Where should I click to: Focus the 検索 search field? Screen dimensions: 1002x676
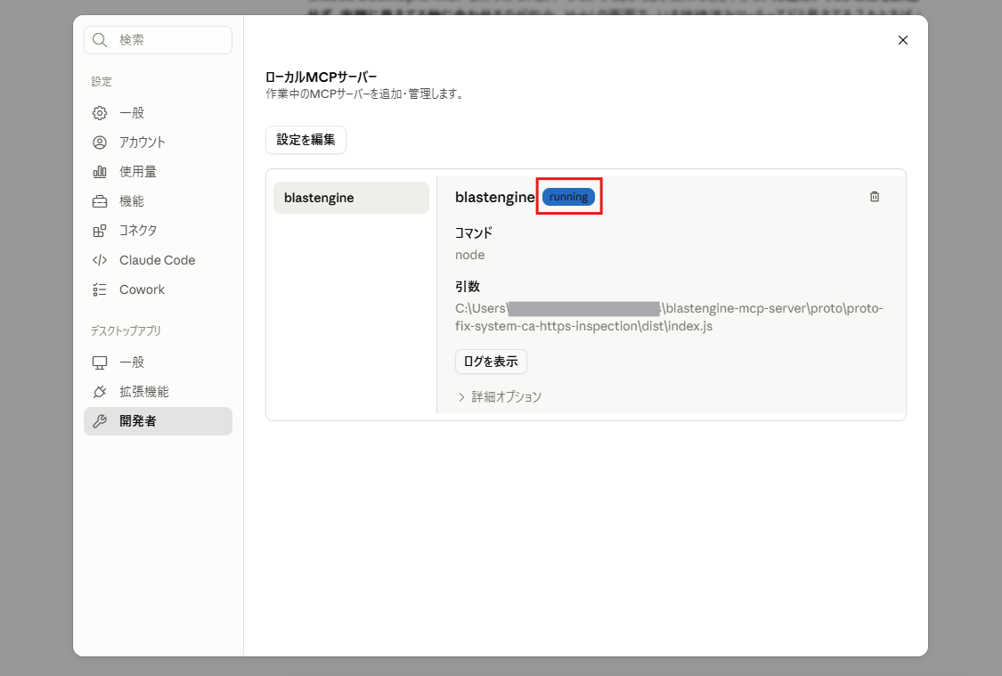(x=158, y=40)
